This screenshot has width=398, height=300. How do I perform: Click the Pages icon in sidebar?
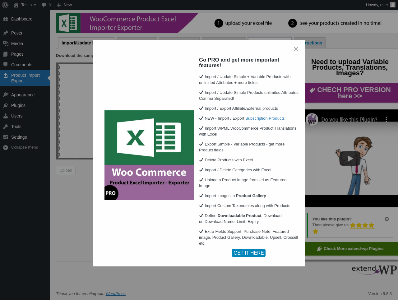point(6,54)
